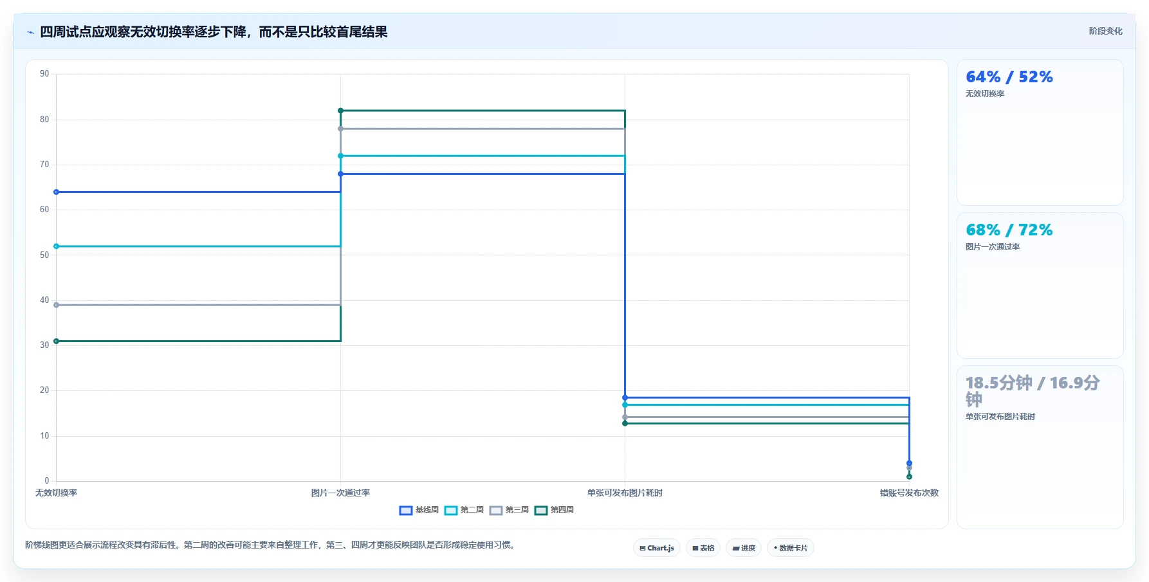
Task: Click the y-axis value 90
Action: point(44,74)
